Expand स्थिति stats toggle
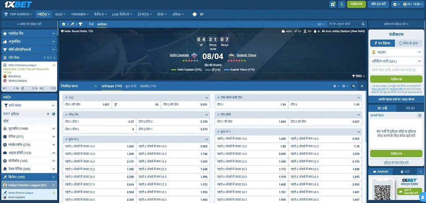This screenshot has height=203, width=426. [x=359, y=76]
